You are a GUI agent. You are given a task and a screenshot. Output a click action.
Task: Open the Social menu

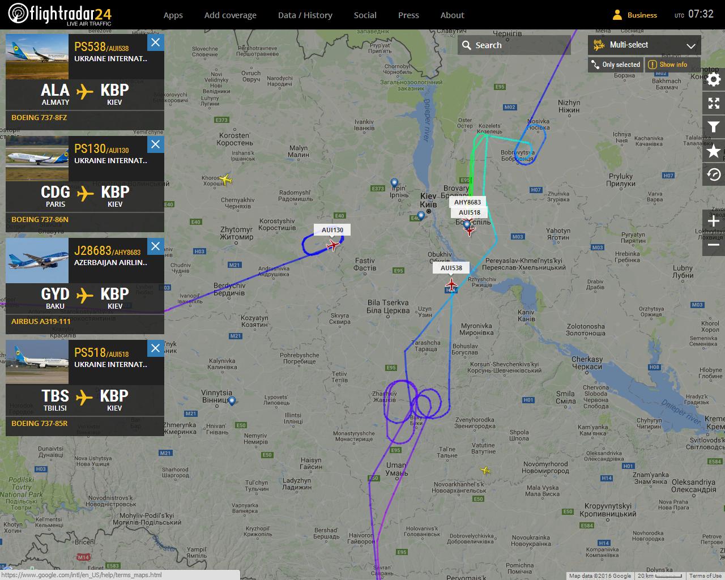click(x=365, y=15)
